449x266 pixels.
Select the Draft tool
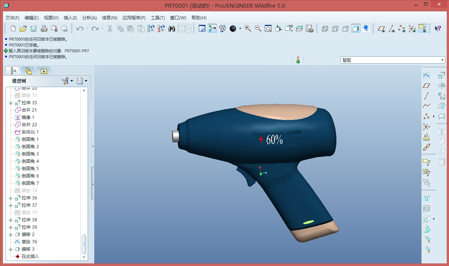tap(426, 229)
